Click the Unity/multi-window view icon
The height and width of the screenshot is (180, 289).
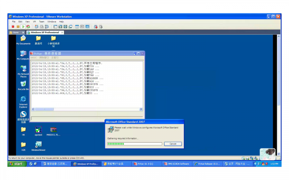pos(70,27)
